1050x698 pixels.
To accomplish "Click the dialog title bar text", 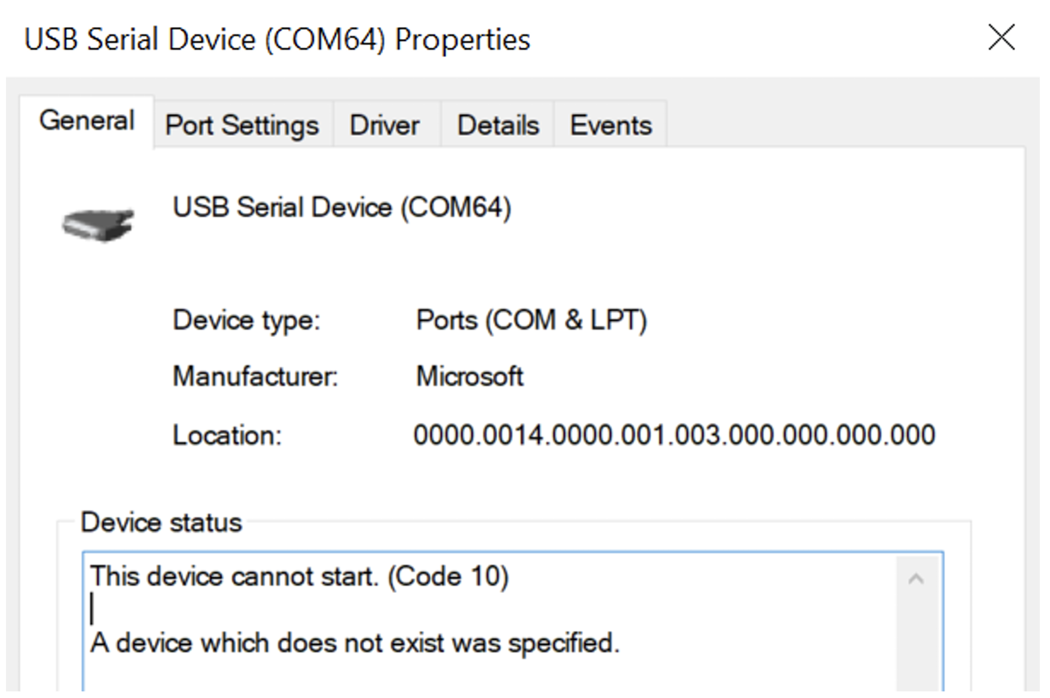I will click(x=277, y=40).
